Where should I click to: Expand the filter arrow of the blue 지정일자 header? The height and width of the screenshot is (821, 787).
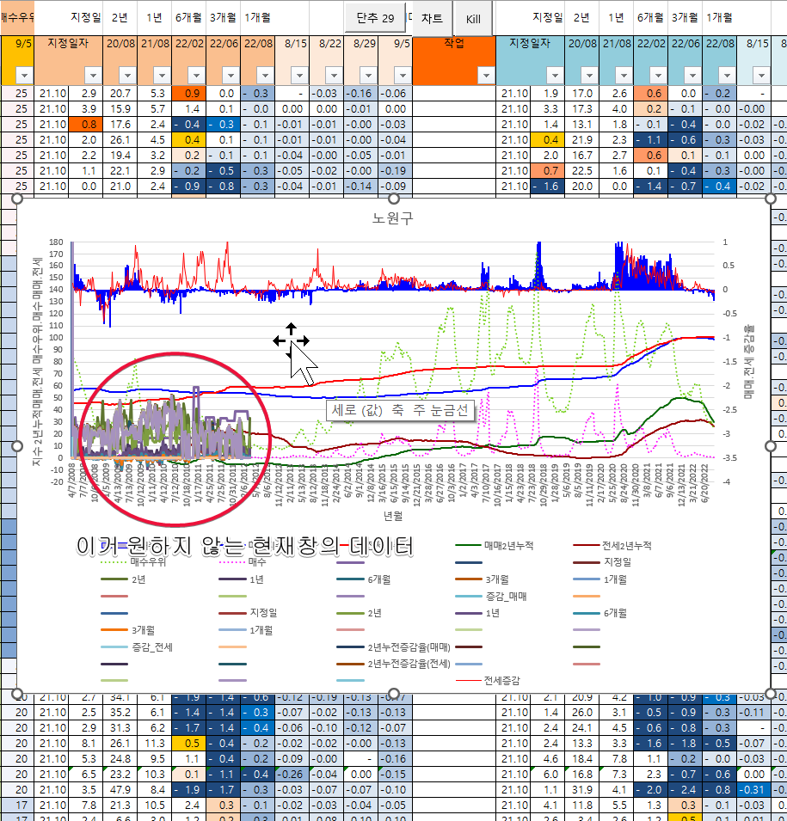555,76
